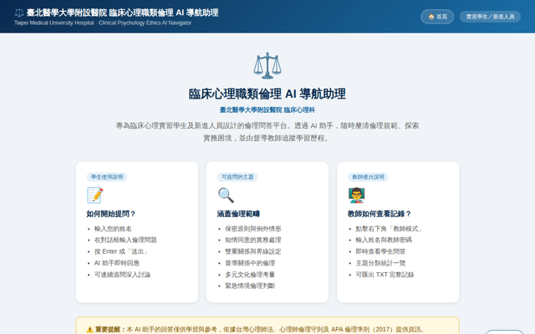Click the card heading 涵蓋倫理範疇

[238, 214]
